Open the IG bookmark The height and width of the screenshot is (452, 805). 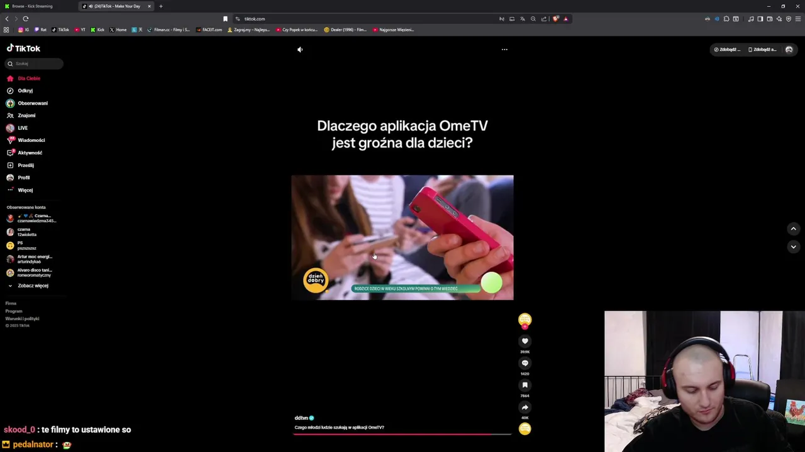coord(23,30)
